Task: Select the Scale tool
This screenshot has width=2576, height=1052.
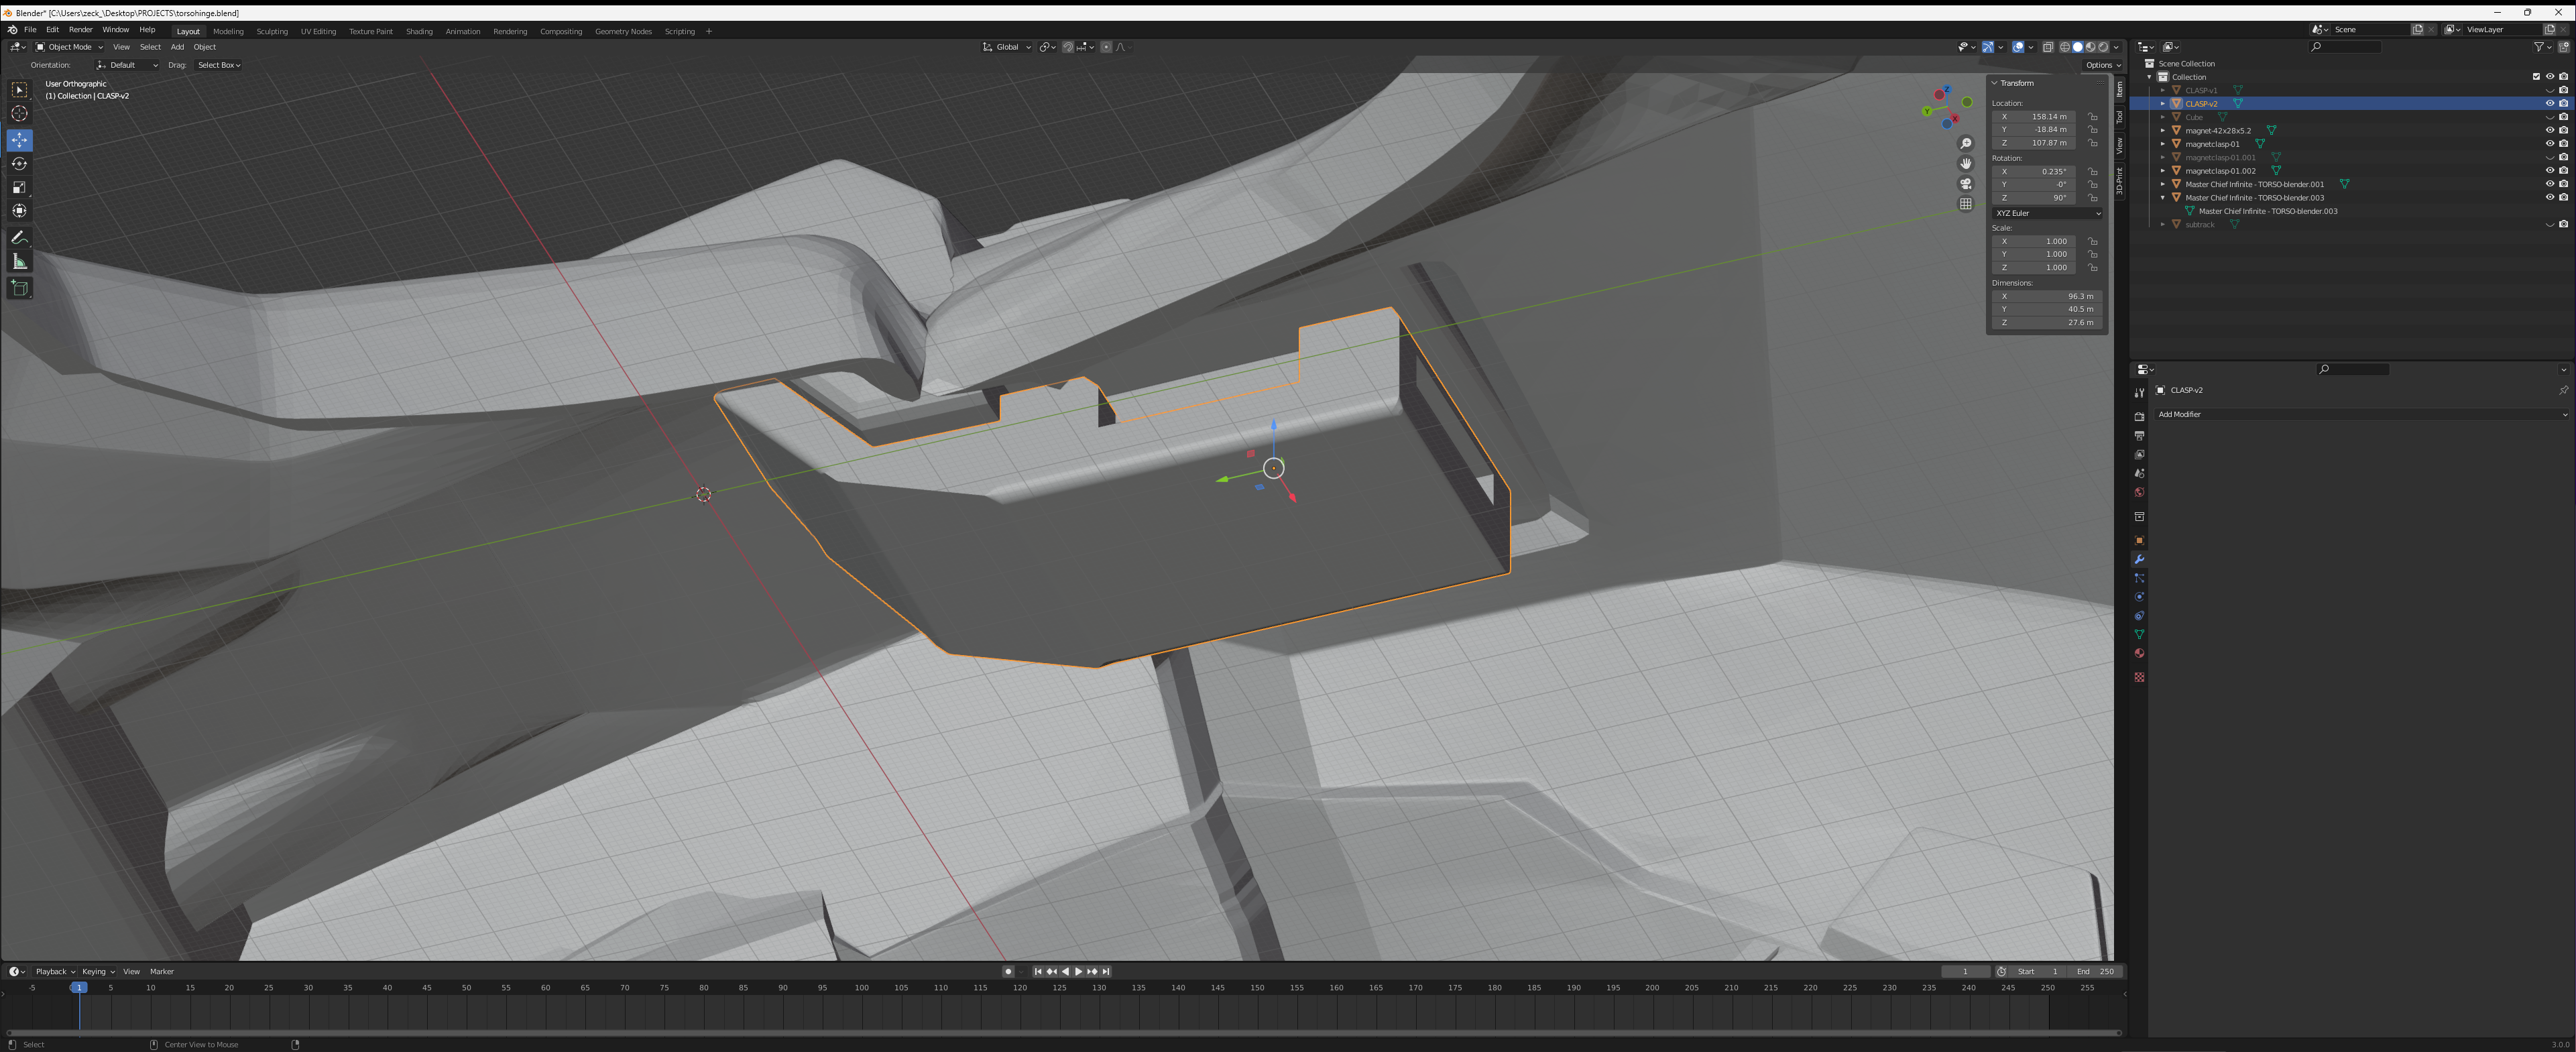Action: [x=19, y=187]
